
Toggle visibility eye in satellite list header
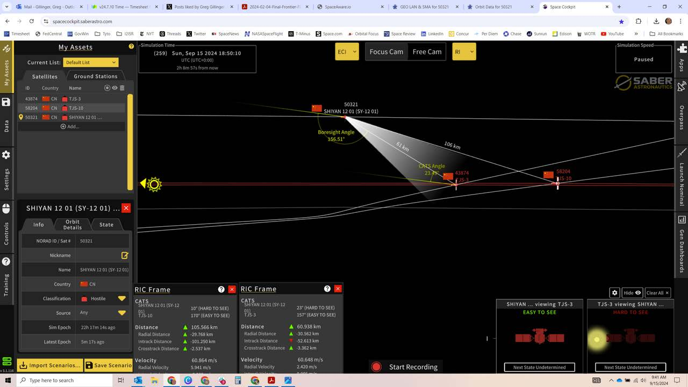point(114,88)
